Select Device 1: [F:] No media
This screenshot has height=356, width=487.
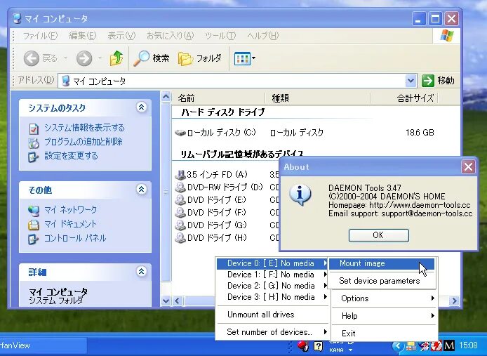click(272, 275)
